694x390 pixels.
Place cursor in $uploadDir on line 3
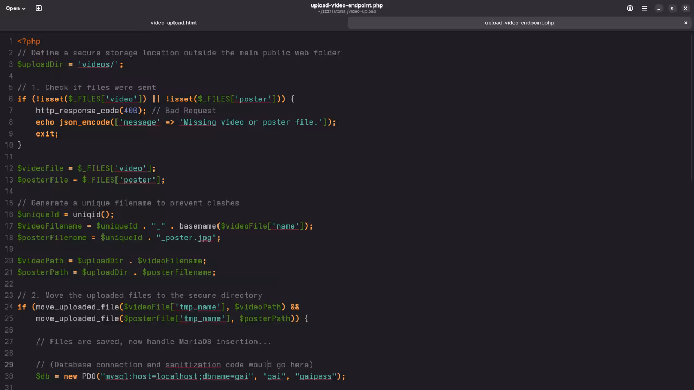[40, 64]
